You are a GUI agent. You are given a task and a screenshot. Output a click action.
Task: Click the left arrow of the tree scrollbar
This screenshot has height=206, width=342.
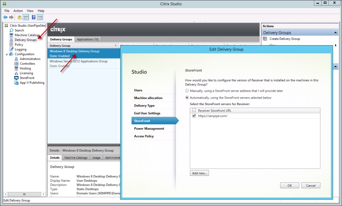click(6, 194)
